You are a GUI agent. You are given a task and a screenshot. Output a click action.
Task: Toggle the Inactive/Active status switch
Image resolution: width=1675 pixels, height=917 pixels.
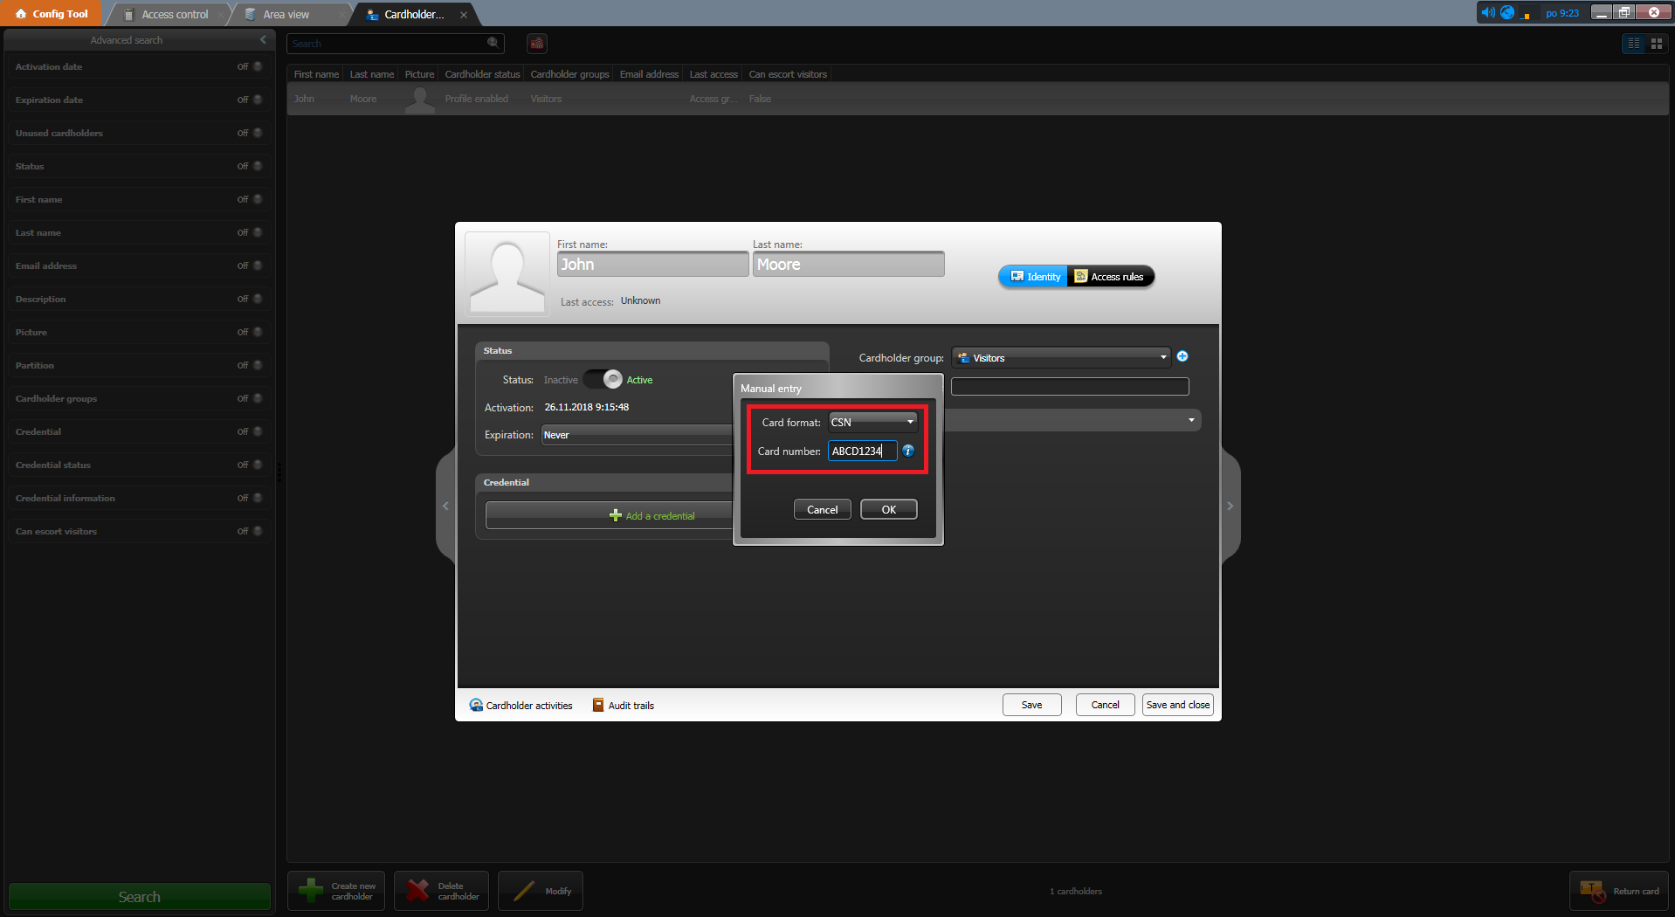click(x=603, y=380)
